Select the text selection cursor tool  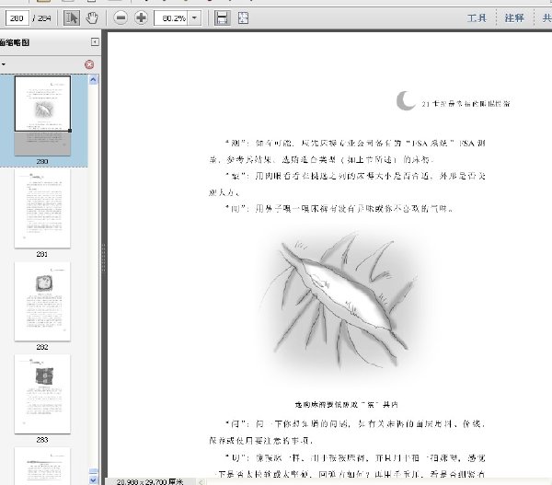coord(72,18)
